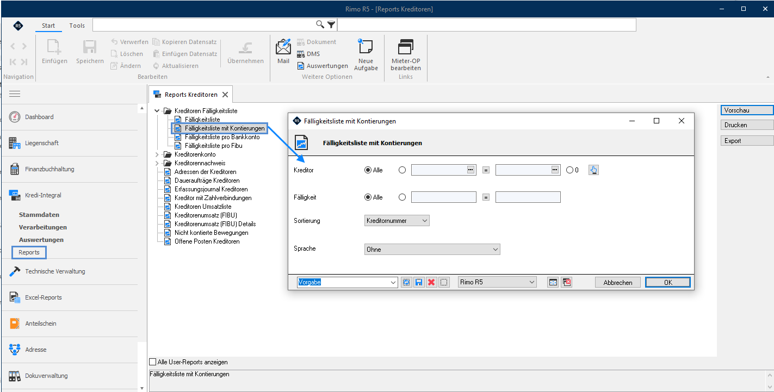Click the Neue Aufgabe note icon

tap(366, 46)
